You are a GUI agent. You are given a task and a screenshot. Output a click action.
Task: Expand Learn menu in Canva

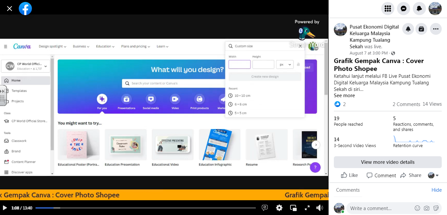pos(162,46)
